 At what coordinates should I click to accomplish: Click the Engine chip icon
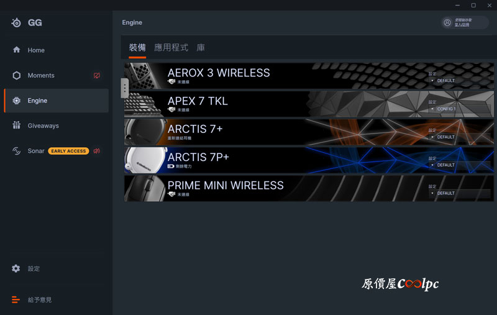17,101
